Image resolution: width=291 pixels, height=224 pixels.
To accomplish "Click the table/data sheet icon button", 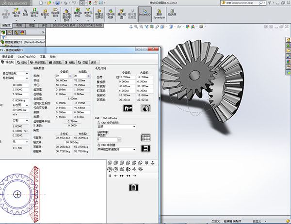I will (x=145, y=138).
